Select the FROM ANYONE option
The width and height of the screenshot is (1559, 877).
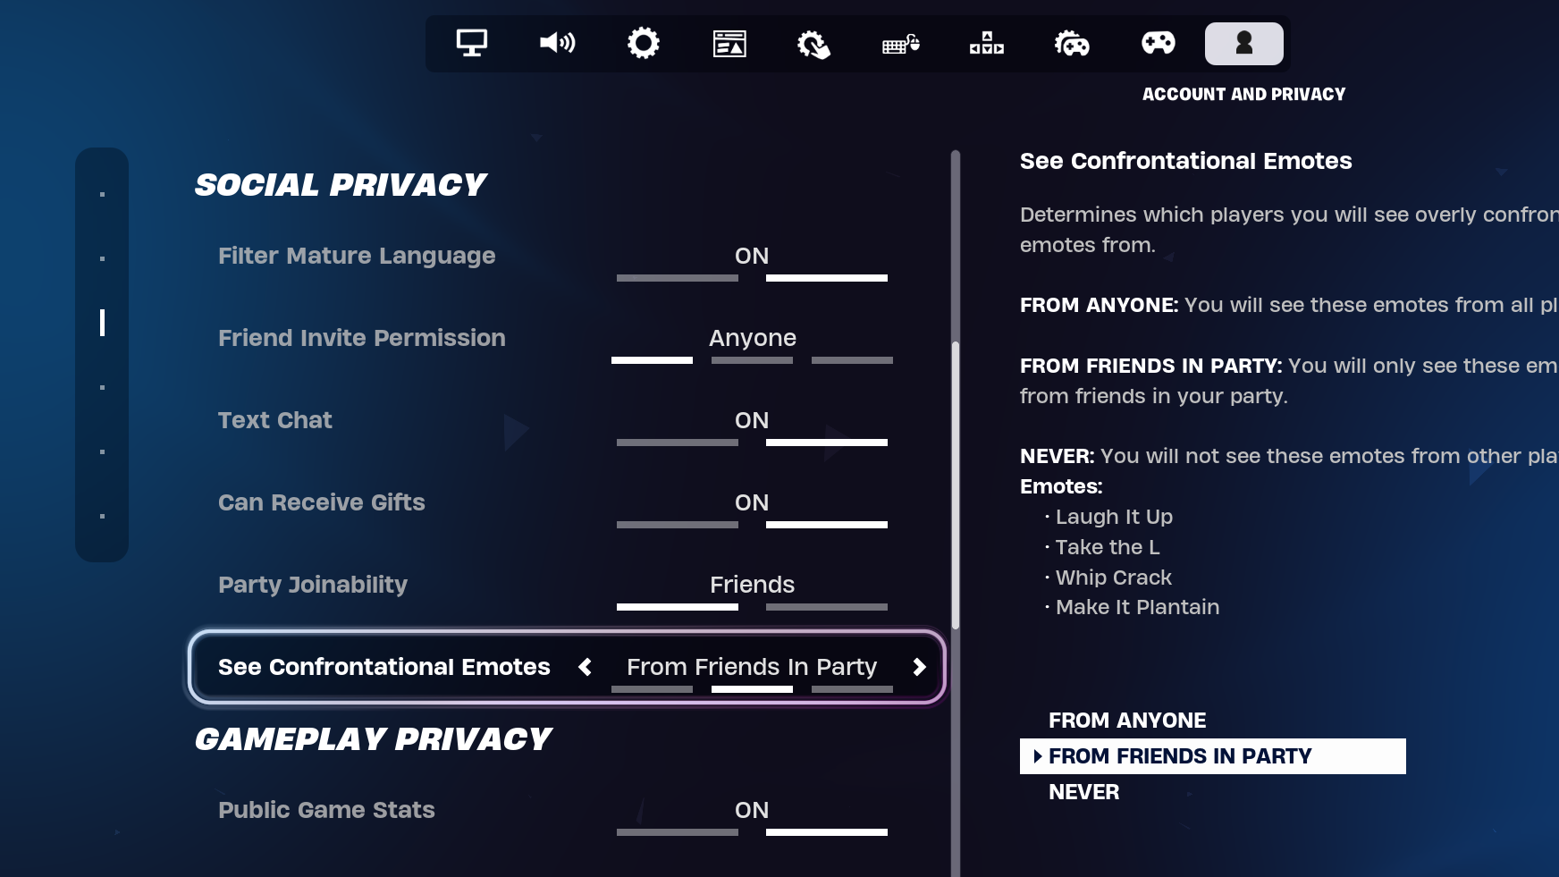[x=1127, y=721]
